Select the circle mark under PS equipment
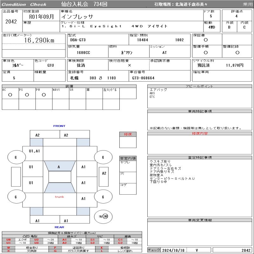The height and width of the screenshot is (254, 254). (27, 95)
